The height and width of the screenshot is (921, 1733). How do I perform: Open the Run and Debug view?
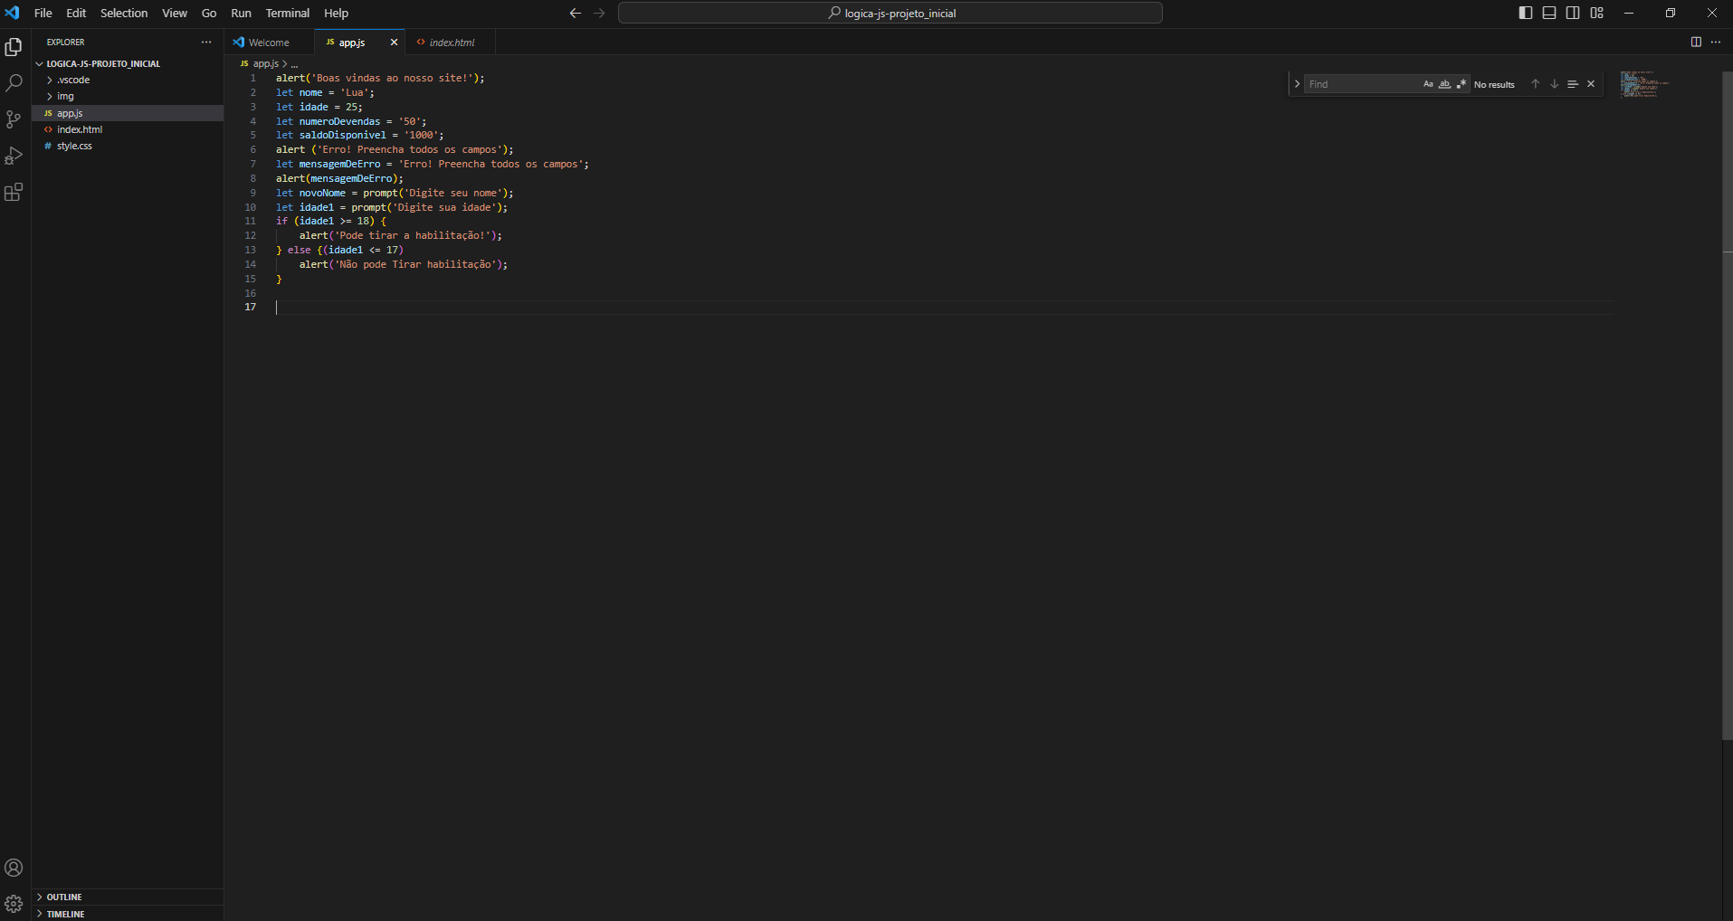click(x=14, y=156)
